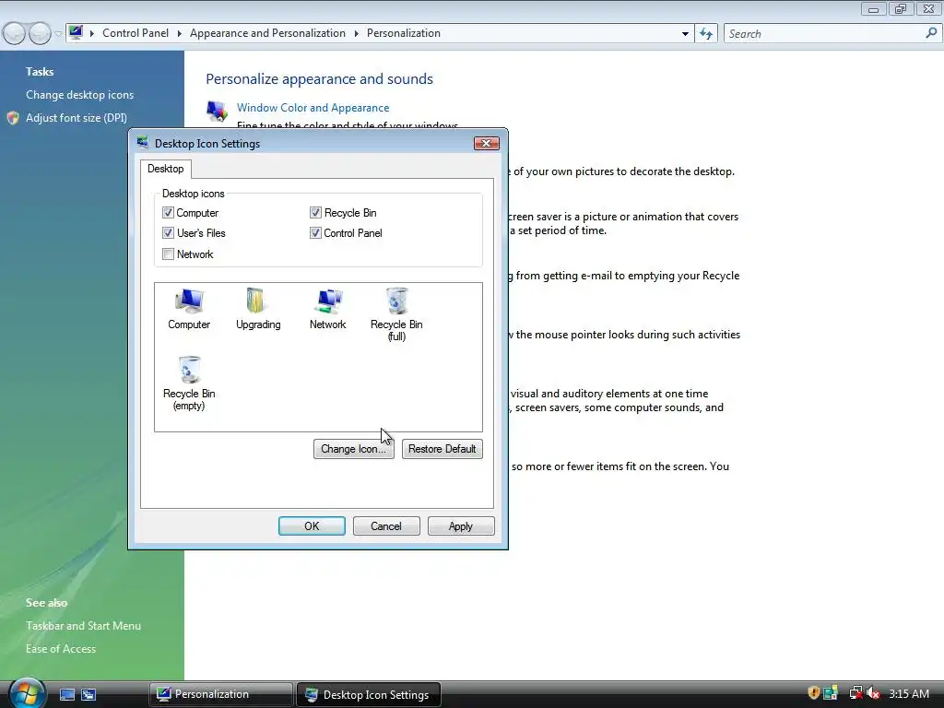944x708 pixels.
Task: Click Personalization breadcrumb segment
Action: (x=404, y=33)
